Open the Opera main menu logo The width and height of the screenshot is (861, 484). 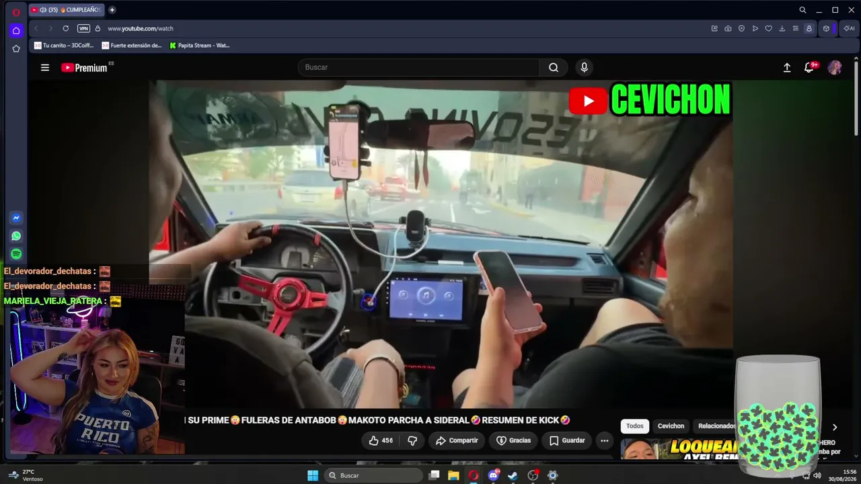tap(16, 11)
